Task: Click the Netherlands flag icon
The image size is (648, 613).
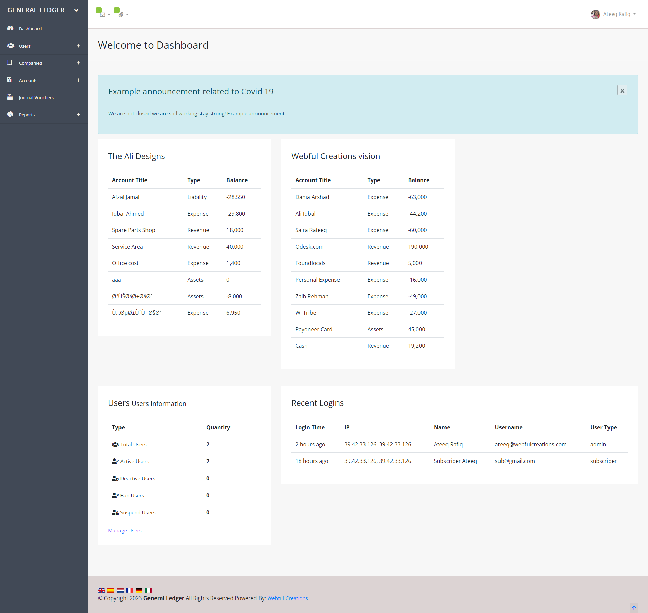Action: (120, 590)
